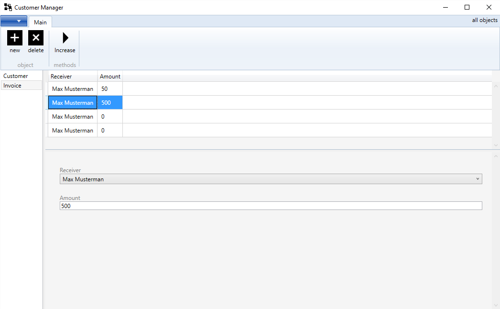500x309 pixels.
Task: Sort by the Amount column header
Action: (x=110, y=77)
